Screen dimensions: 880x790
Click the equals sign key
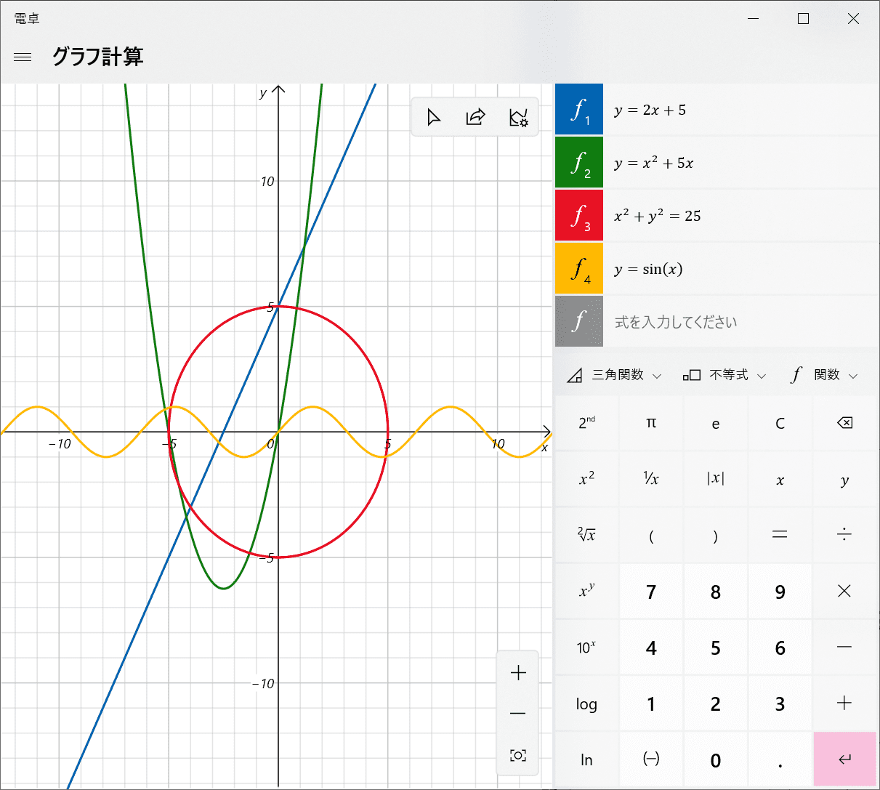click(780, 535)
